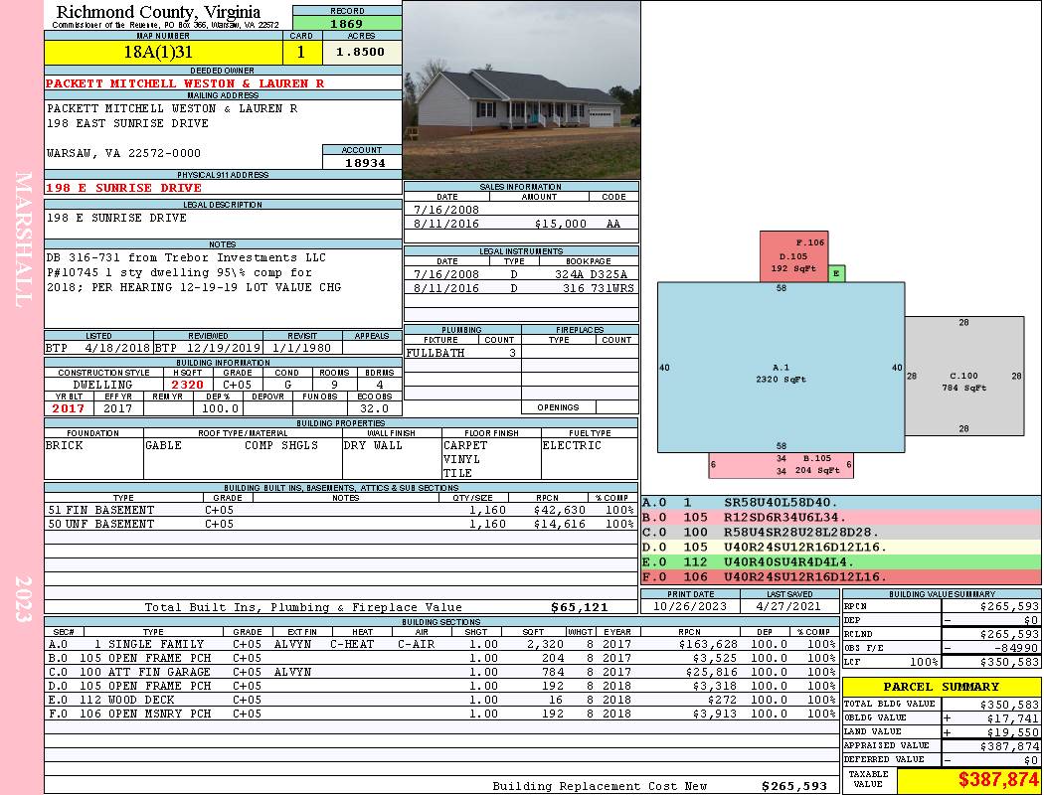
Task: Click the yellow Parcel Summary header
Action: point(942,687)
